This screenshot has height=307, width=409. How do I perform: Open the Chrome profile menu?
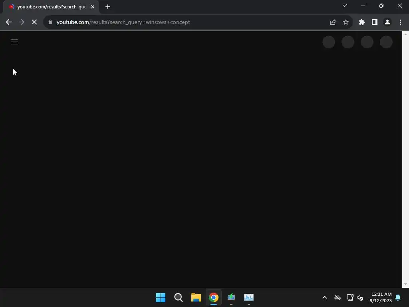pyautogui.click(x=387, y=22)
